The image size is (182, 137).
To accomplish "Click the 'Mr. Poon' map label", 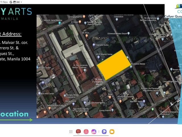I will click(x=86, y=33).
